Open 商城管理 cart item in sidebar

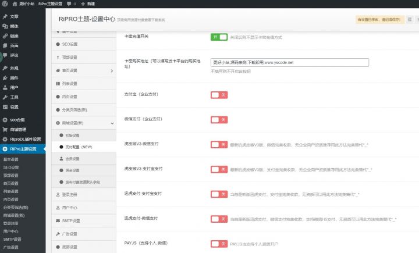17,129
